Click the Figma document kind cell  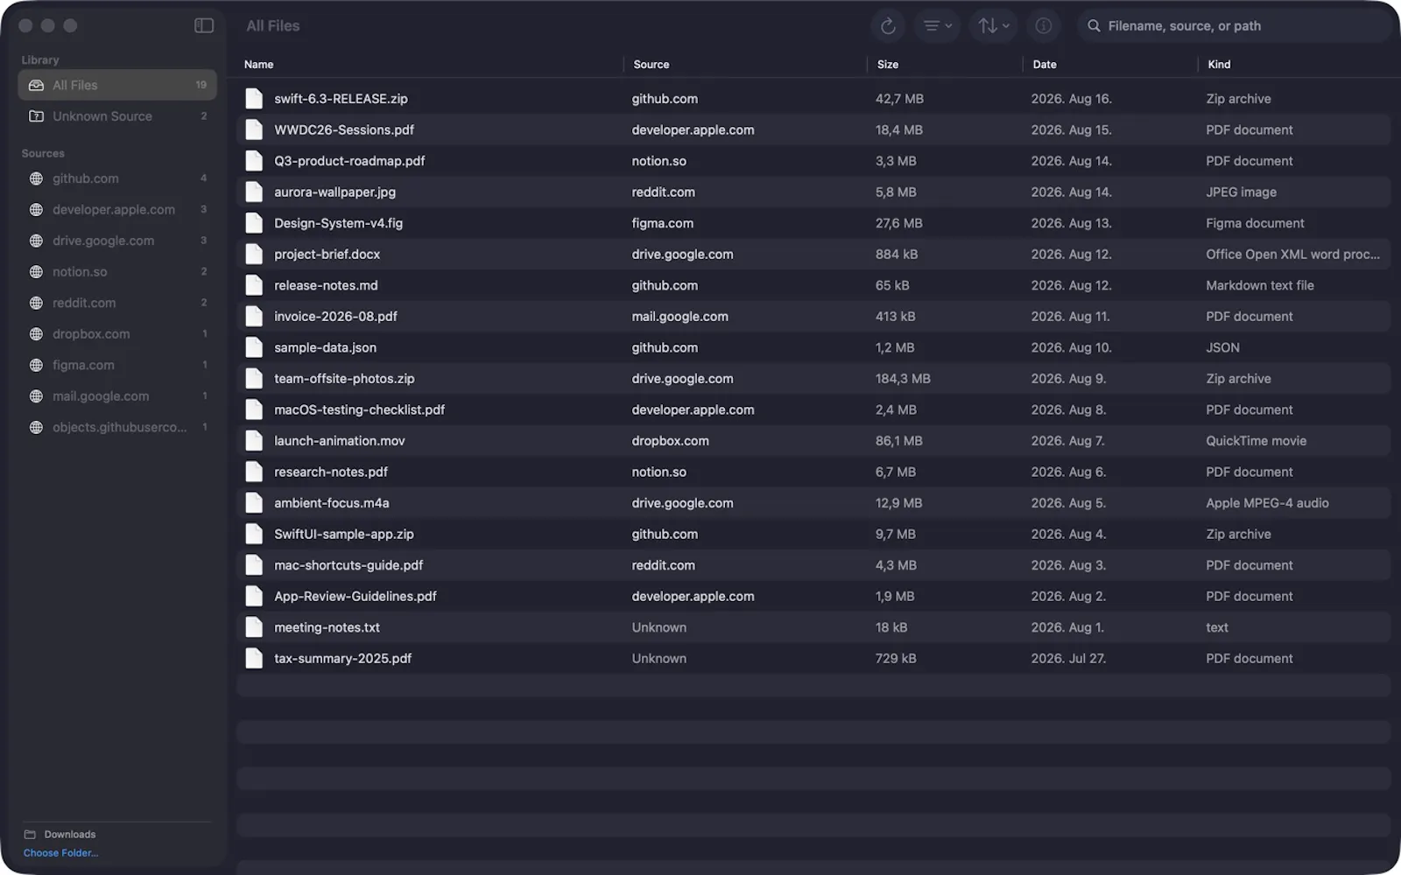(1255, 223)
